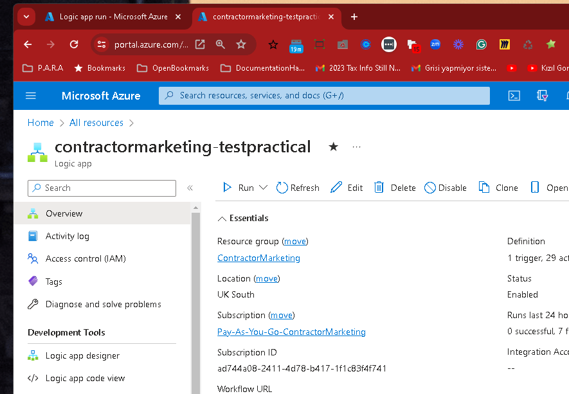Expand the Run dropdown arrow
The image size is (569, 394).
263,188
